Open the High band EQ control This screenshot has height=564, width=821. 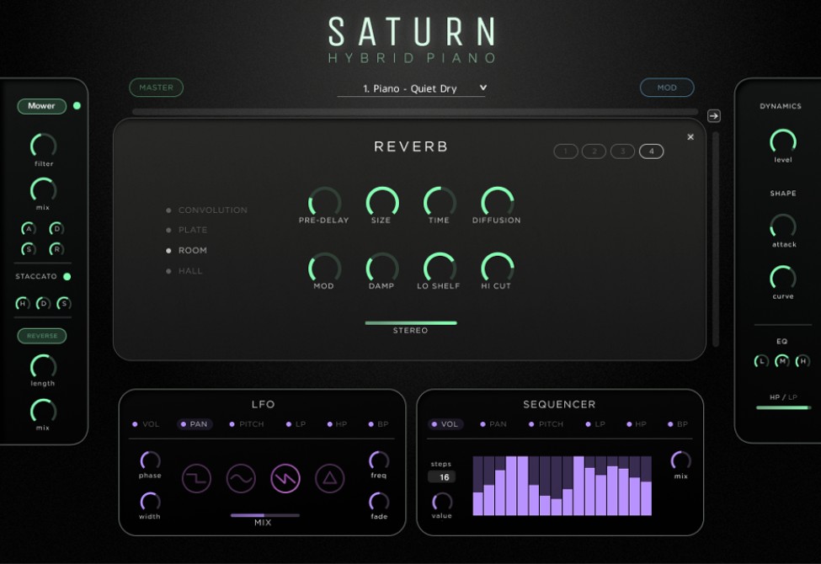click(804, 361)
